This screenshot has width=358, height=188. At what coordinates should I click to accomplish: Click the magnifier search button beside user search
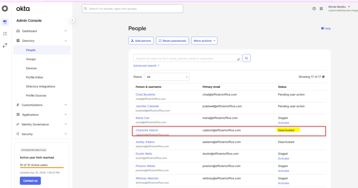point(246,58)
